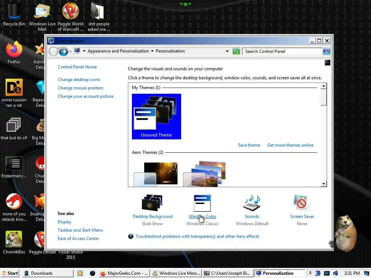
Task: Switch to Windows Live Messenger taskbar button
Action: [176, 273]
